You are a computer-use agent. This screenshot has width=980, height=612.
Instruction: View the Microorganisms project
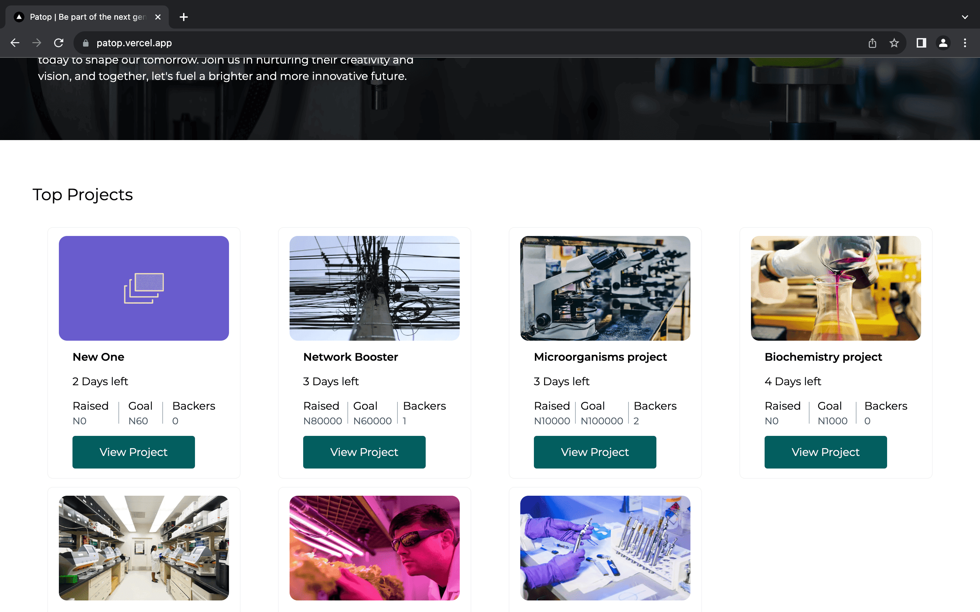595,452
